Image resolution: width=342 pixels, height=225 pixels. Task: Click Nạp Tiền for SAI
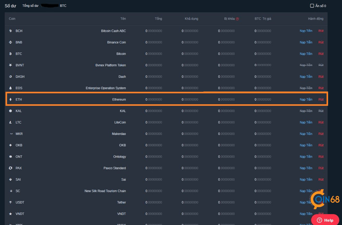(x=306, y=179)
